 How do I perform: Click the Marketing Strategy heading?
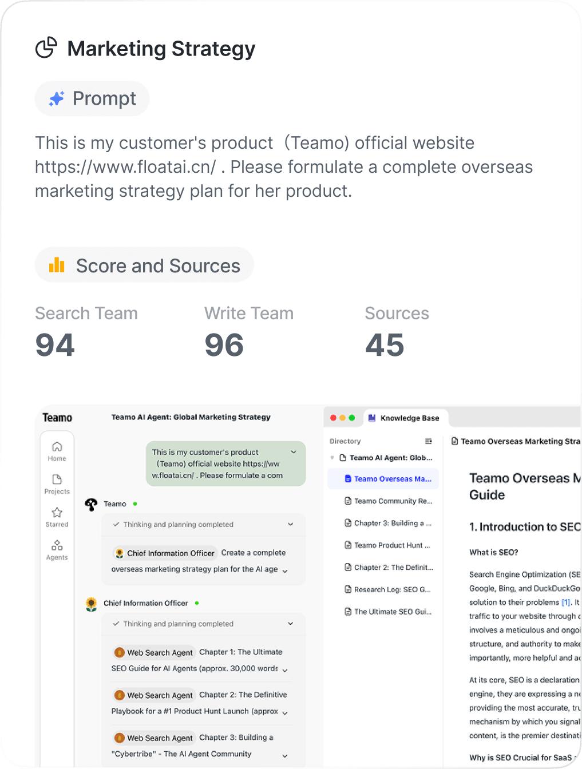point(161,49)
